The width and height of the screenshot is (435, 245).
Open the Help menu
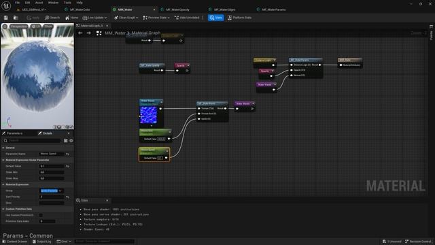coord(80,3)
